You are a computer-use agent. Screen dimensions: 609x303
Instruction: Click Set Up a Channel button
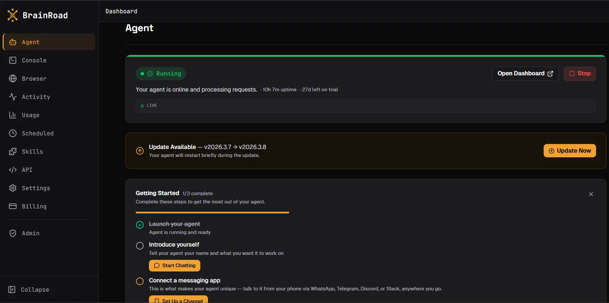(178, 299)
